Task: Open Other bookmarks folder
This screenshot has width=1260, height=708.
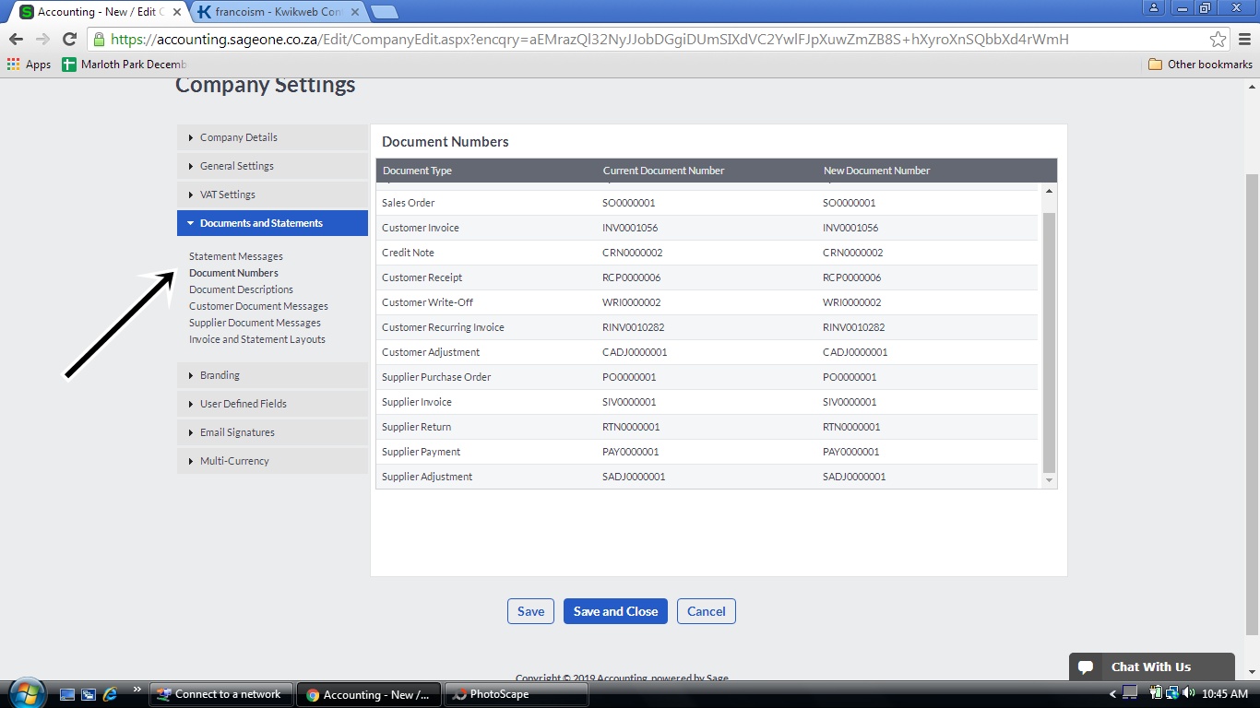Action: [1200, 65]
